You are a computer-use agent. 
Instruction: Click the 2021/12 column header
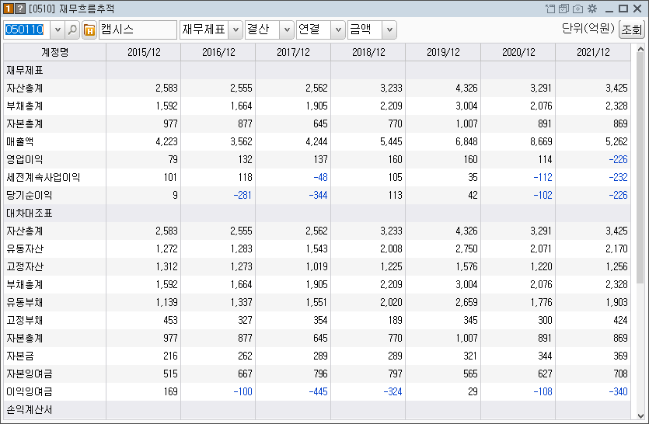(593, 53)
